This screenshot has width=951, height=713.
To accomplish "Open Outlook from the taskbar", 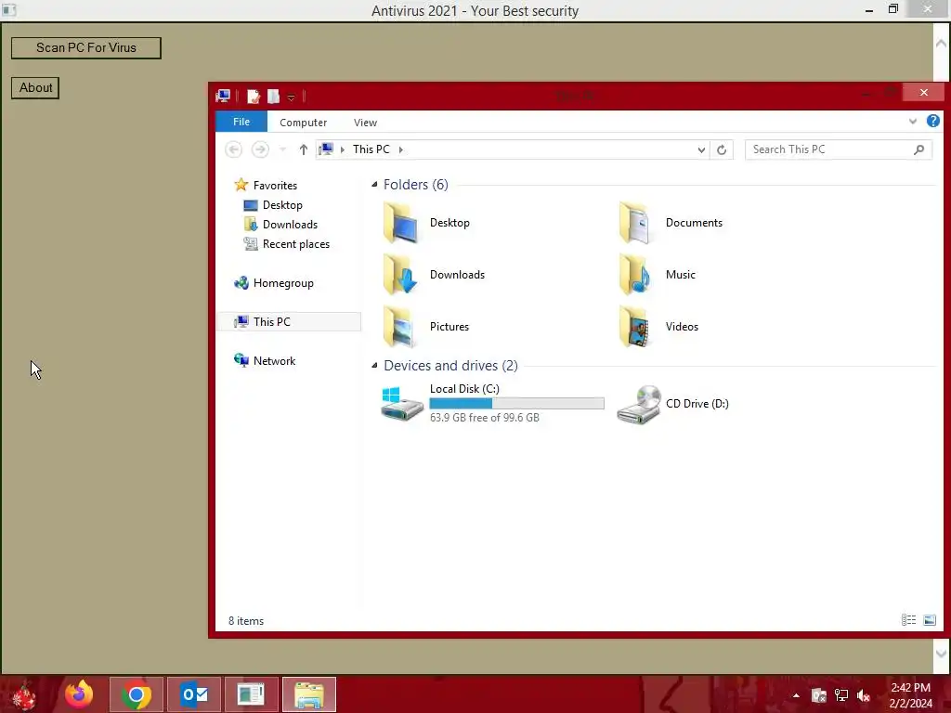I will pos(194,694).
